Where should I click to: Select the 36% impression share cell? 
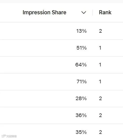click(x=81, y=115)
